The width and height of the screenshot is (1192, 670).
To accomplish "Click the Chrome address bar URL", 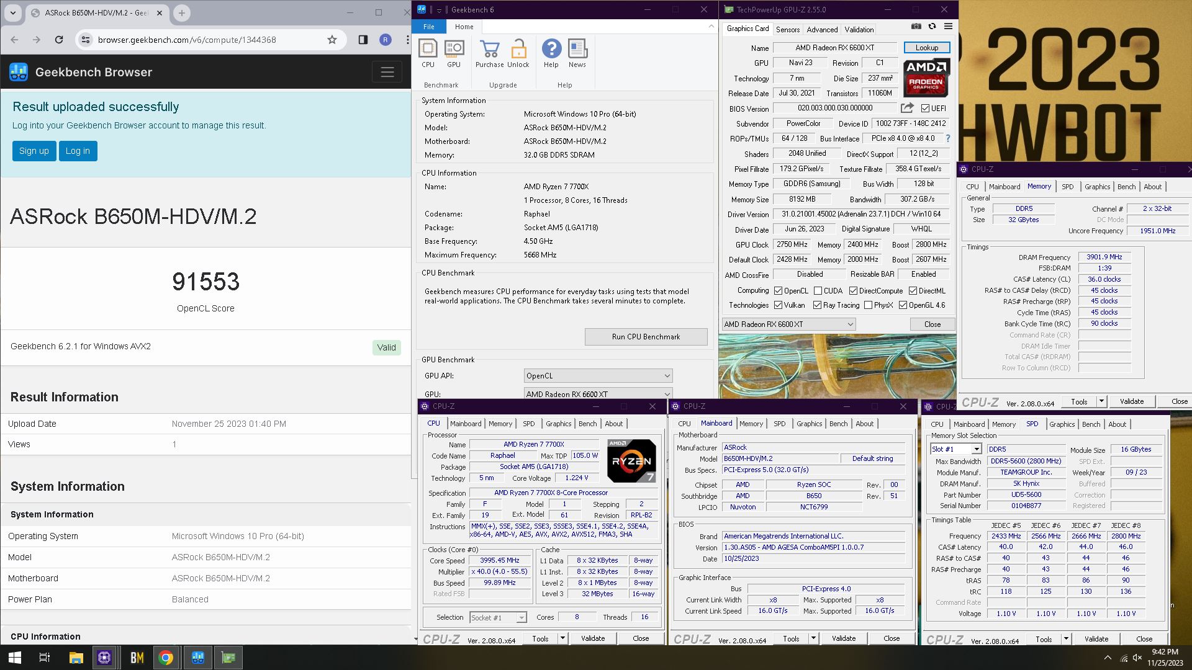I will pyautogui.click(x=187, y=40).
